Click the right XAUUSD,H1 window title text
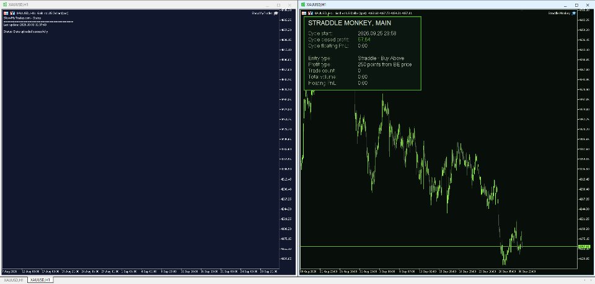 click(x=315, y=4)
